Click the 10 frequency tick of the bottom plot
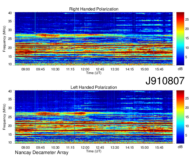The width and height of the screenshot is (192, 156). [x=10, y=142]
